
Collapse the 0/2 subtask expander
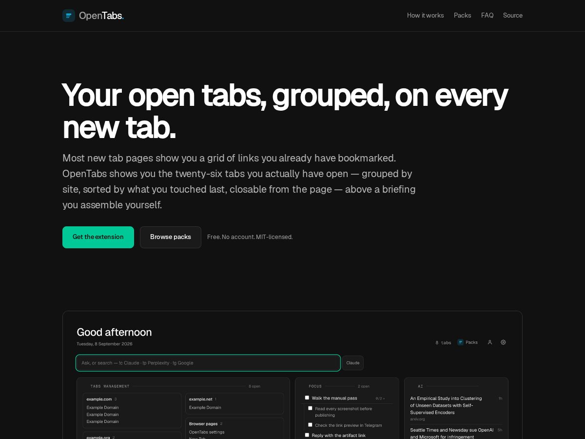click(380, 399)
